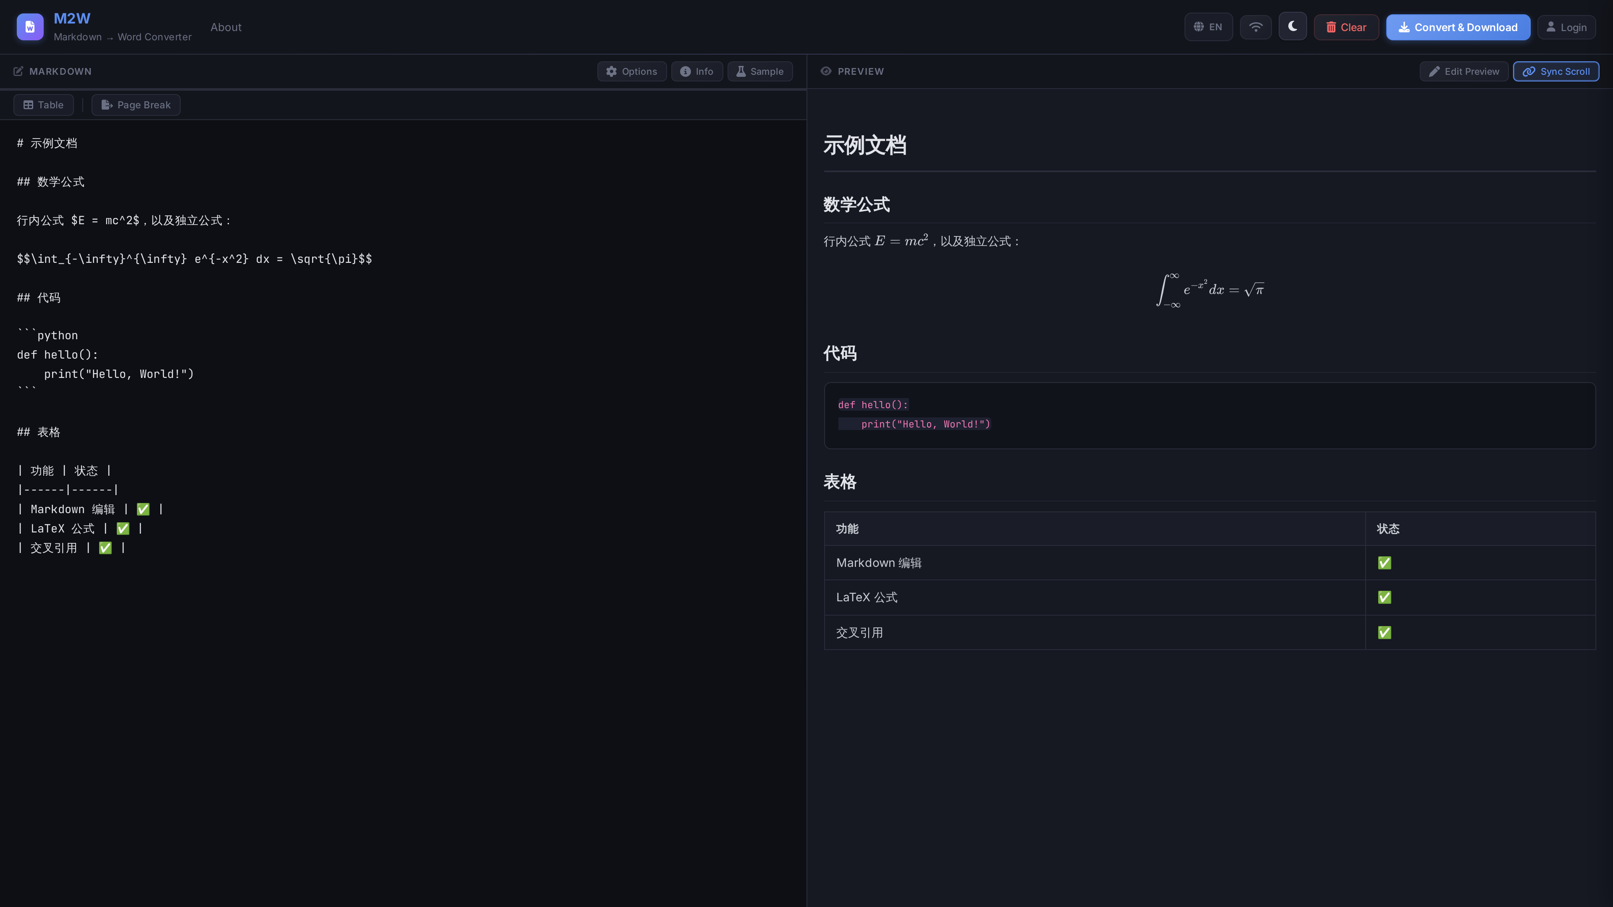Click the '## 数学公式' line in editor

click(x=51, y=181)
